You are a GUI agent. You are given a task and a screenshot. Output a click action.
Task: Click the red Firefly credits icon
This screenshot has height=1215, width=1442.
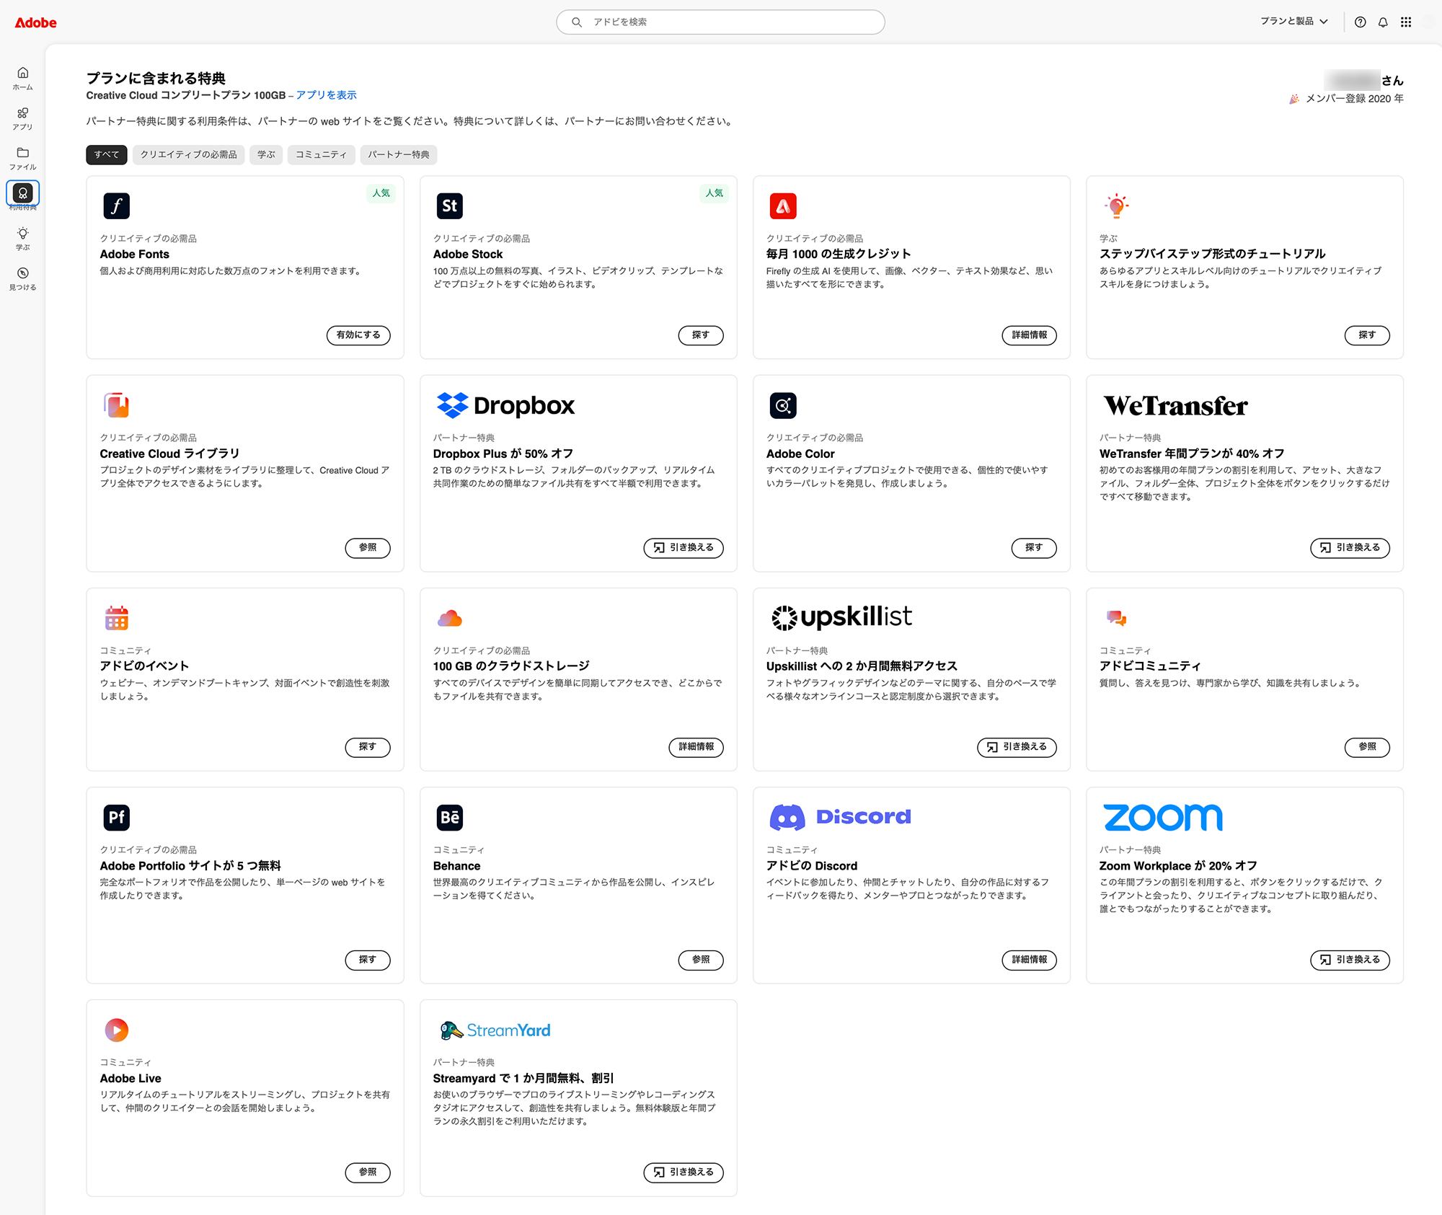782,206
